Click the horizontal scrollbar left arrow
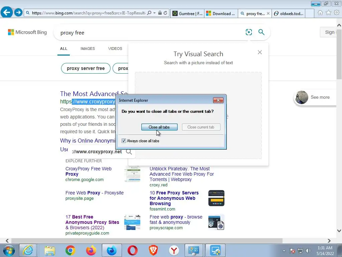 [x=7, y=241]
